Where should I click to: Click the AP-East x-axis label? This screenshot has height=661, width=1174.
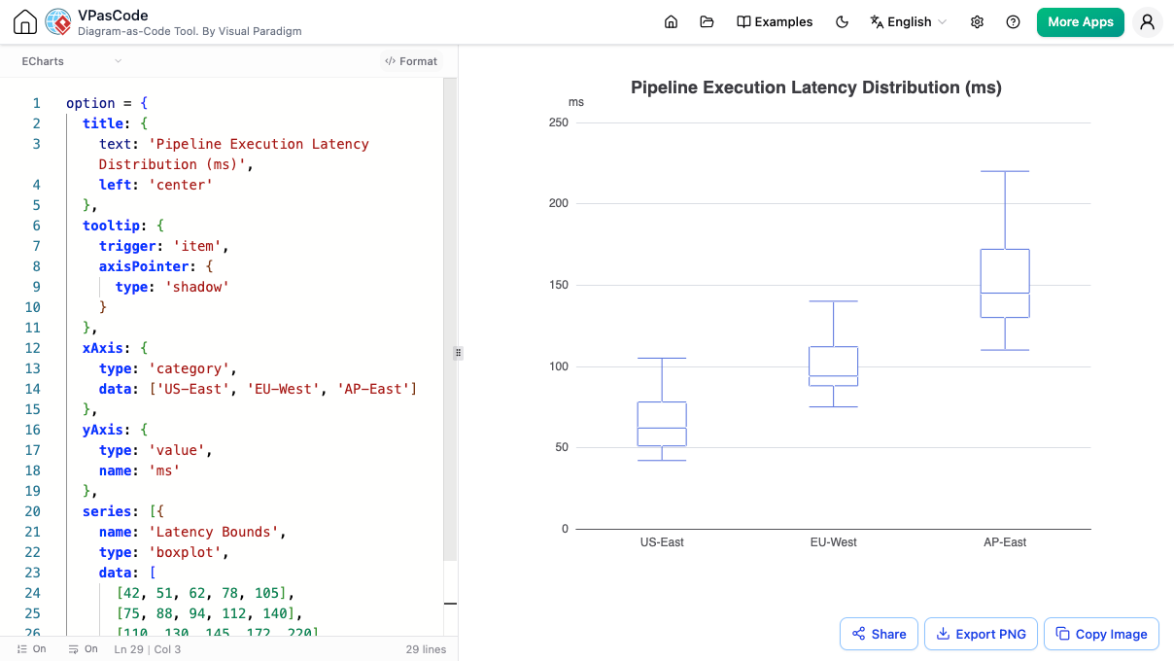pyautogui.click(x=1005, y=542)
